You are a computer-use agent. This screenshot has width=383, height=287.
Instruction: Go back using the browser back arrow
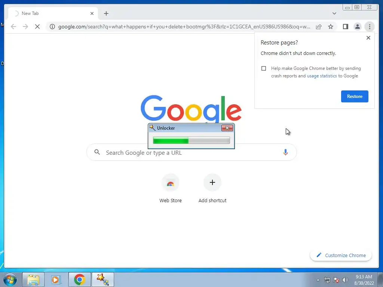pyautogui.click(x=13, y=27)
